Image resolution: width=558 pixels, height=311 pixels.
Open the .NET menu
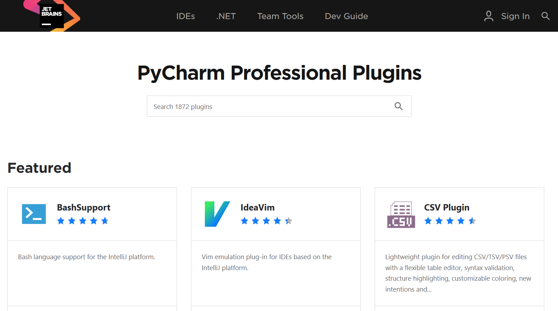click(226, 16)
